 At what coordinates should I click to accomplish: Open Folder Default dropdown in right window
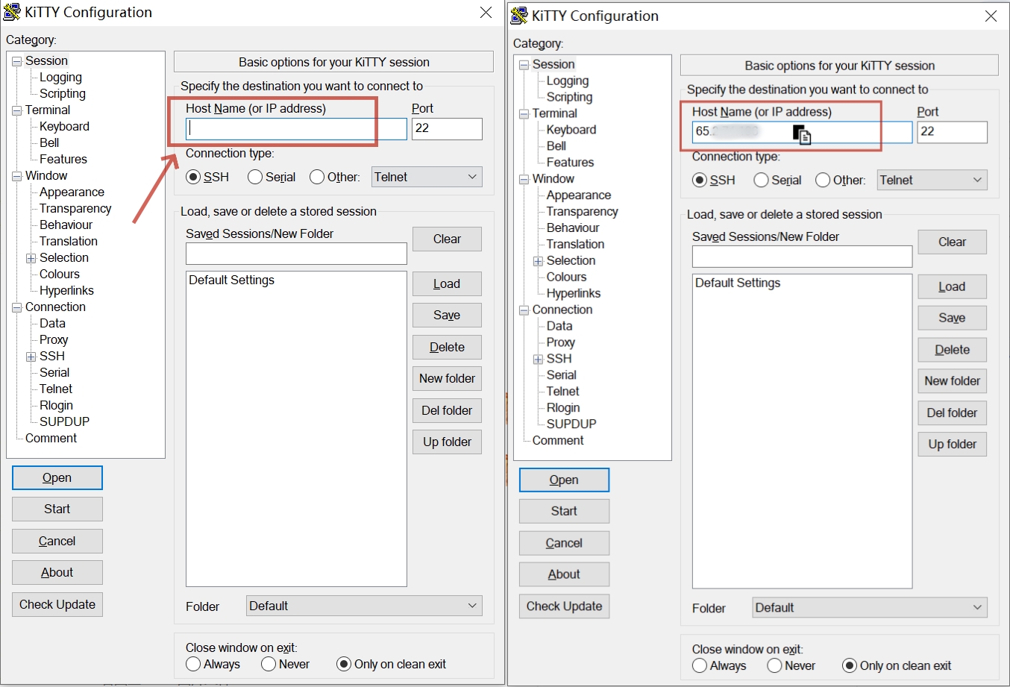tap(870, 607)
